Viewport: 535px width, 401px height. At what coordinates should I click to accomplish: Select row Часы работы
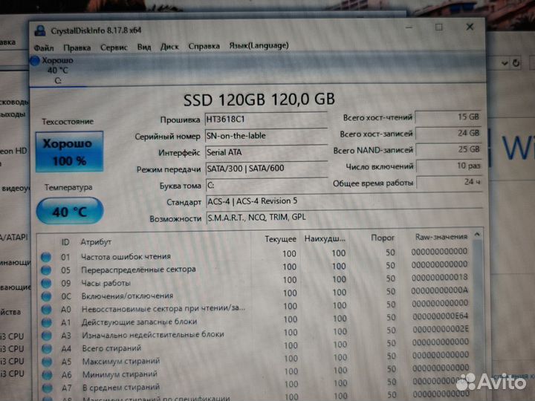click(255, 281)
